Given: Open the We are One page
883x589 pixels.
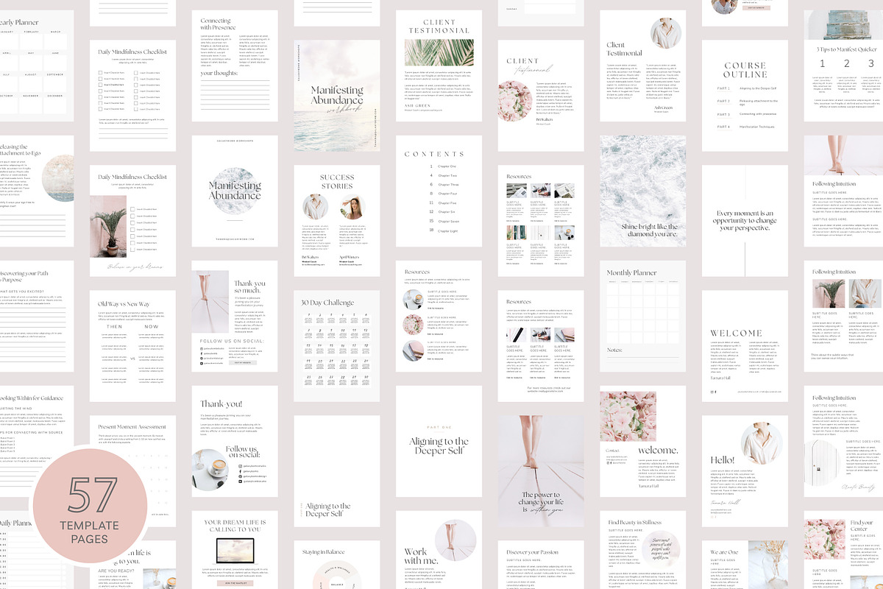Looking at the screenshot, I should [x=745, y=565].
